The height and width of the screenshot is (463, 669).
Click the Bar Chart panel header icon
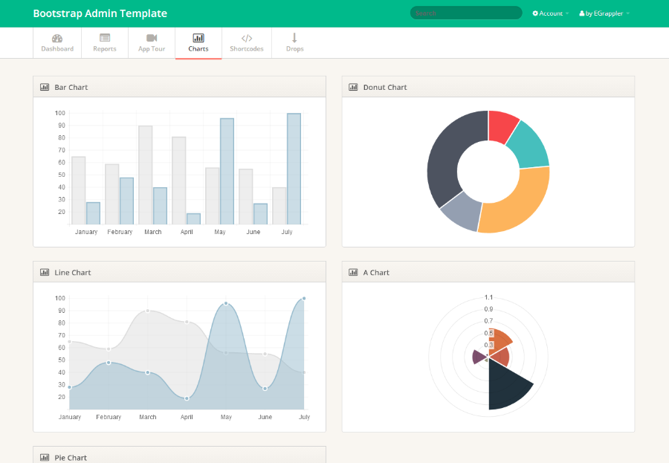(x=45, y=87)
